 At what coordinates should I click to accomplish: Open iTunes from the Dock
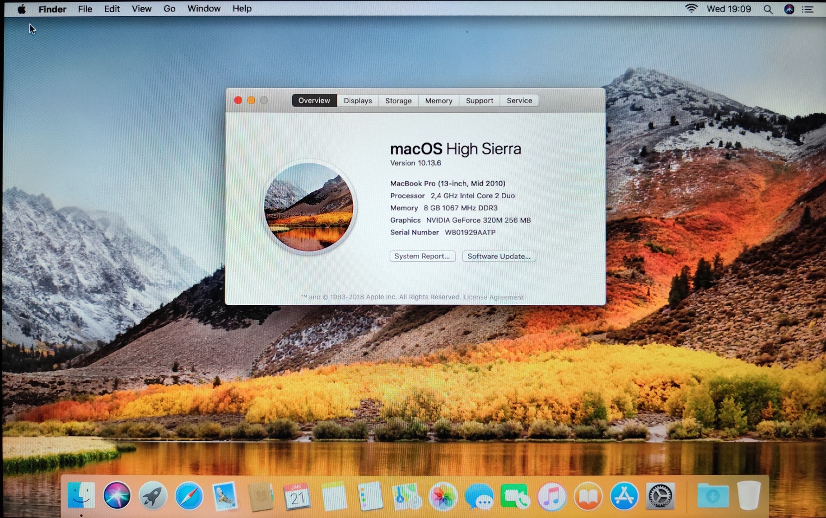[x=551, y=496]
